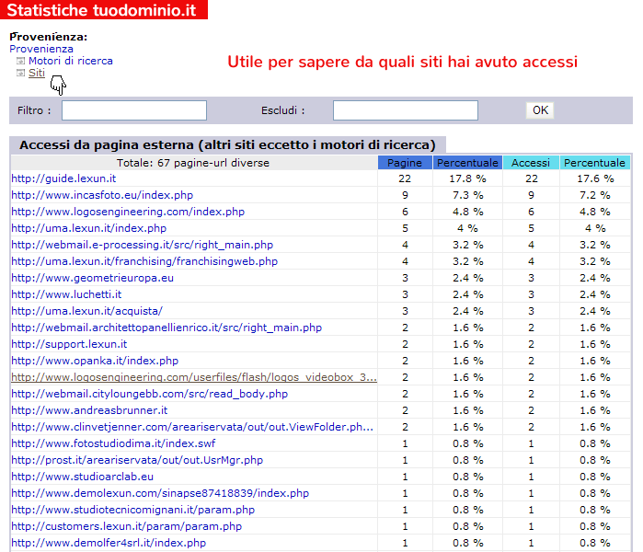Screen dimensions: 643x552
Task: Open webmail.cityloungebb.com read_body.php link
Action: coord(150,394)
